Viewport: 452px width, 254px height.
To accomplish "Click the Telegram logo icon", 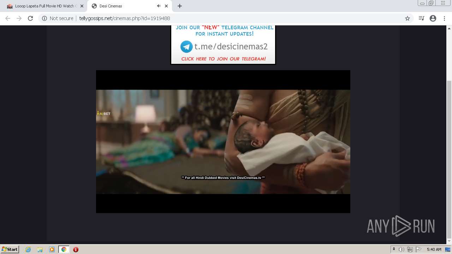I will tap(186, 47).
